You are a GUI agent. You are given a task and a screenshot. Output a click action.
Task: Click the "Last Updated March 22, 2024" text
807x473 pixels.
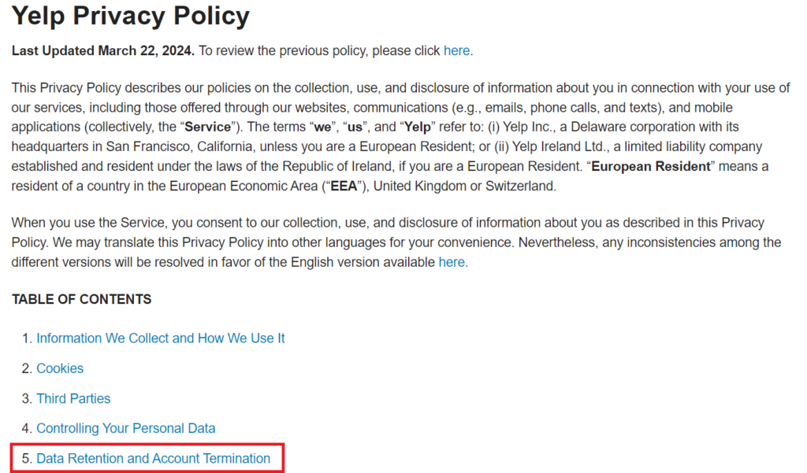coord(102,51)
